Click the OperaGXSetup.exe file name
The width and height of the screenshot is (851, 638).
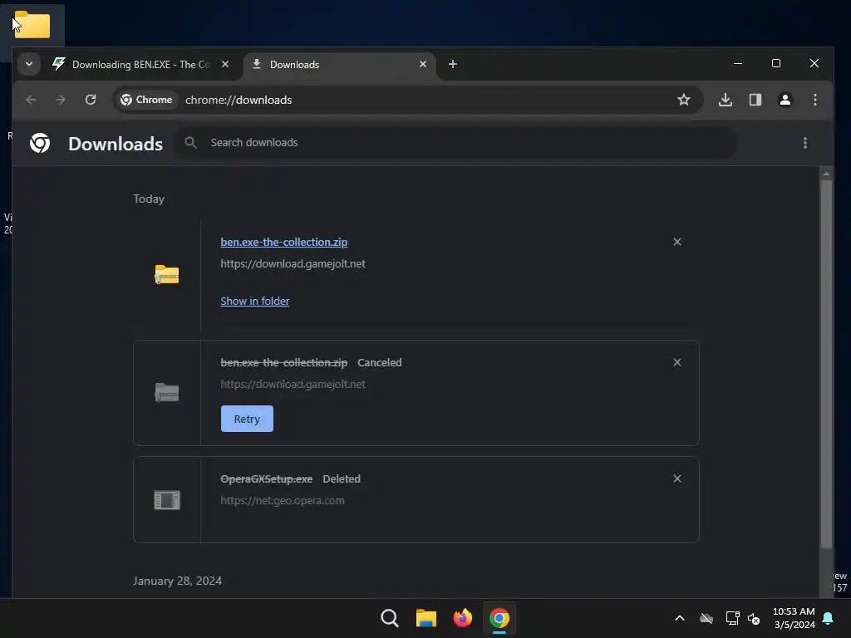267,479
